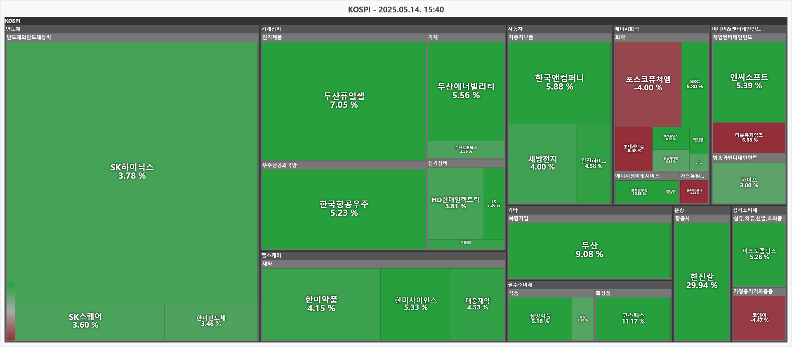Click the 에너지장비및서비스 subsector header

(x=646, y=176)
